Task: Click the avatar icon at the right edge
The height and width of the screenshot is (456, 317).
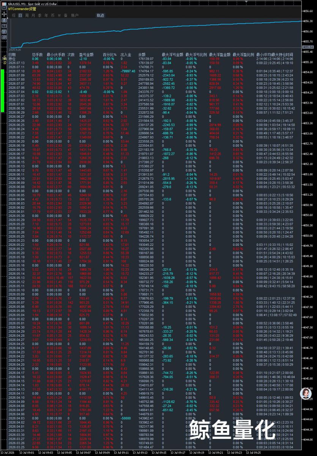Action: [x=305, y=394]
